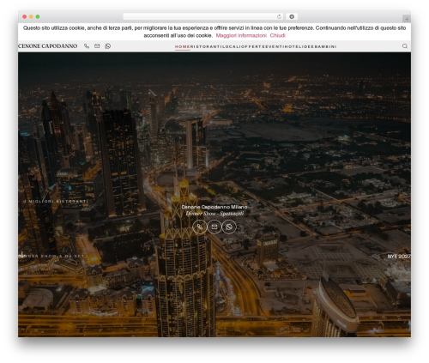
Task: Click the CENONE CAPODANNO site logo
Action: [48, 46]
